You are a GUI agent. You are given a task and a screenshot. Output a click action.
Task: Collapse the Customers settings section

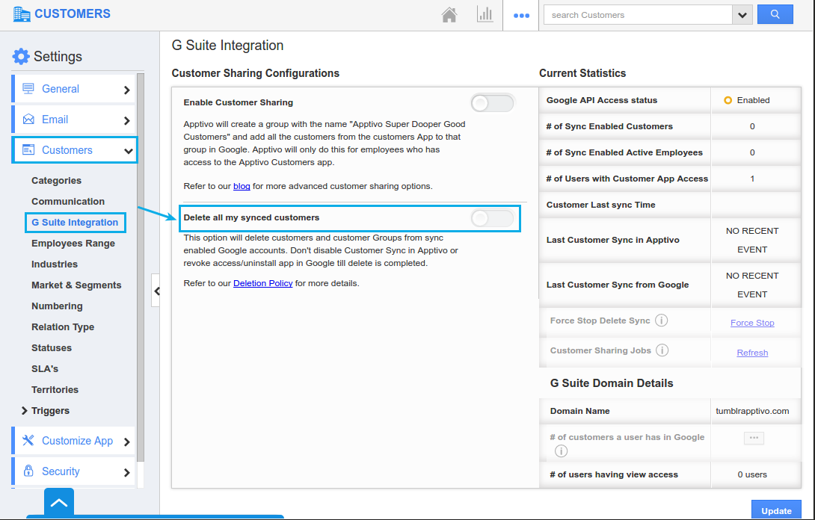point(128,151)
